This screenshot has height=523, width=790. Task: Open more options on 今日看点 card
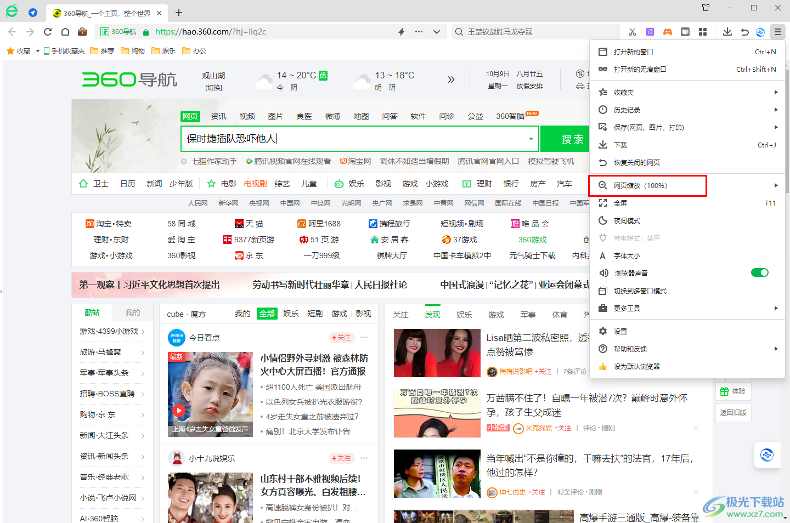point(364,337)
